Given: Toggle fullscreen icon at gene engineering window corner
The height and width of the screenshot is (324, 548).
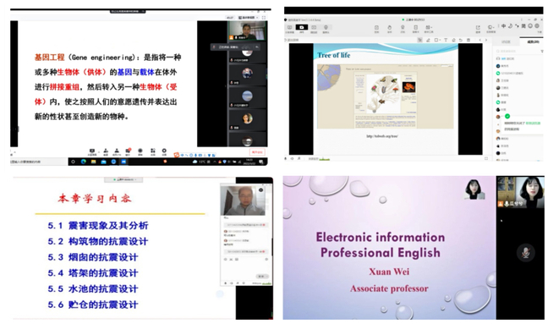Looking at the screenshot, I should (264, 18).
